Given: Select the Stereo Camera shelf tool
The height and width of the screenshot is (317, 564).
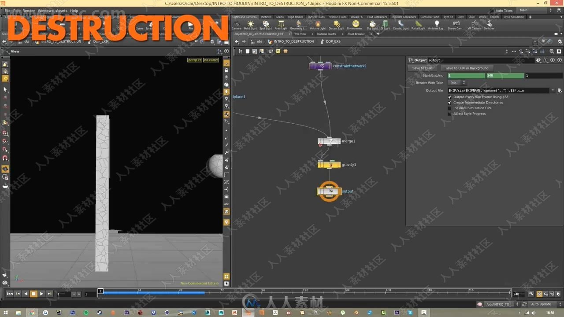Looking at the screenshot, I should pos(456,25).
